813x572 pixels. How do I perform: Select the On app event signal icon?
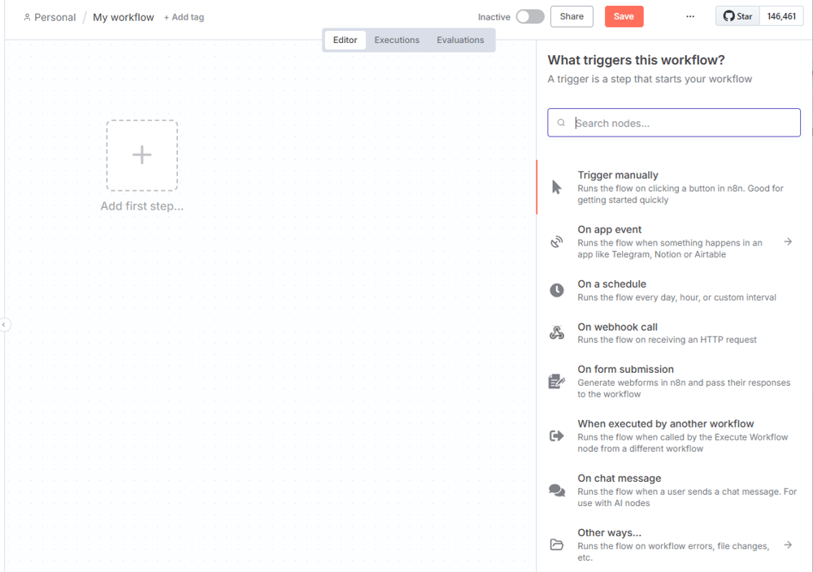pyautogui.click(x=556, y=241)
